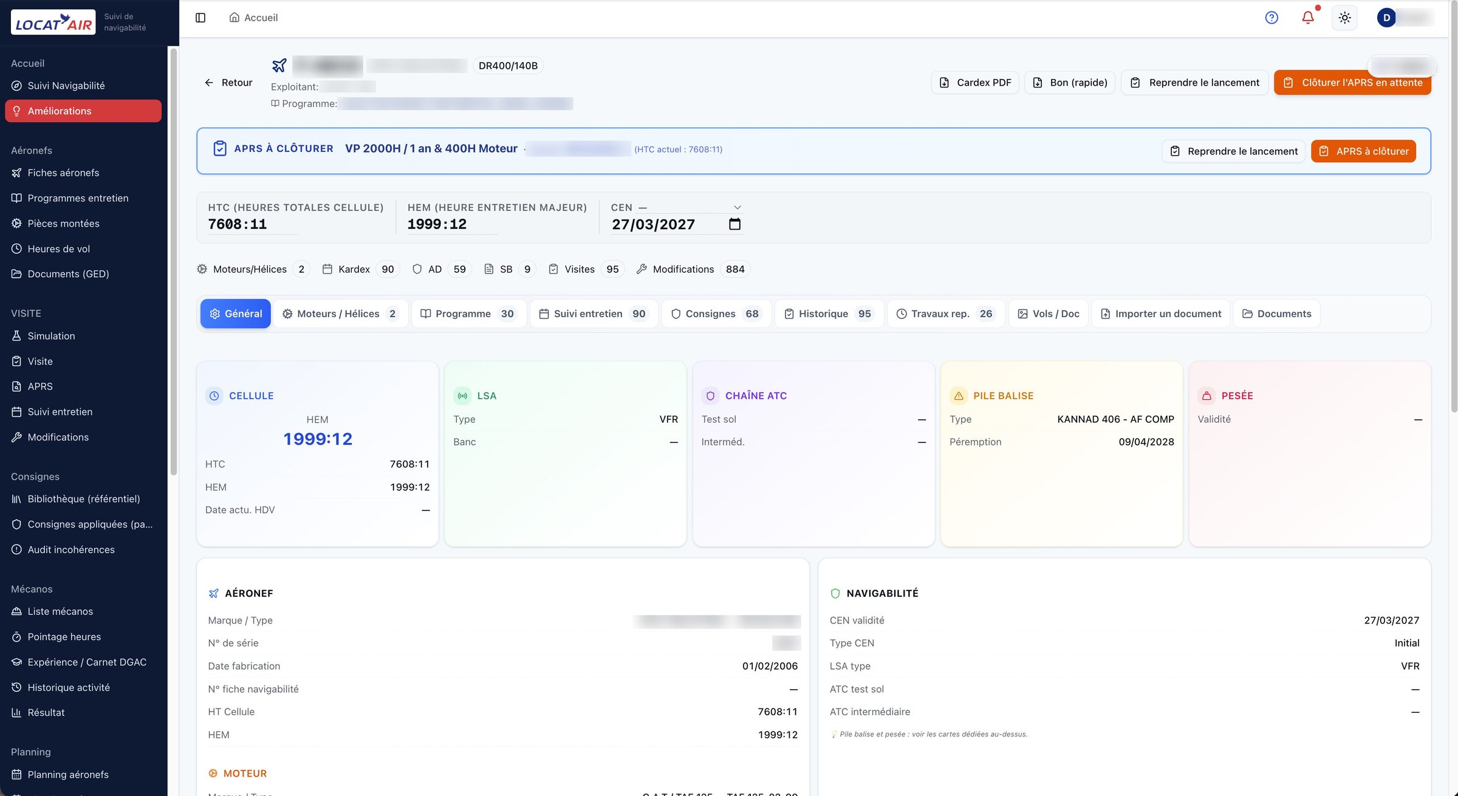Click the Modifications 884 wrench chip
The image size is (1458, 796).
[693, 269]
